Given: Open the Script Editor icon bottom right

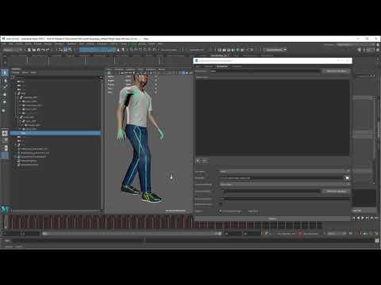Looking at the screenshot, I should tap(377, 241).
